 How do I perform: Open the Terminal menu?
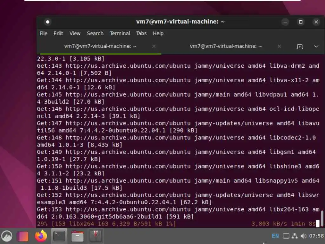pos(120,33)
